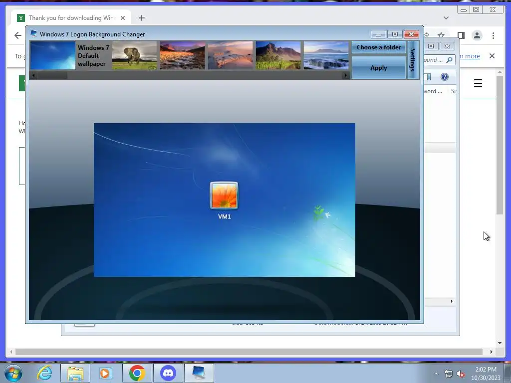Open a new Chrome tab
Screen dimensions: 511x383
click(141, 18)
